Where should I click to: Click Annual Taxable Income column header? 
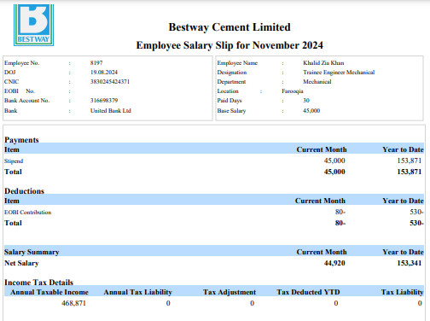(x=49, y=292)
